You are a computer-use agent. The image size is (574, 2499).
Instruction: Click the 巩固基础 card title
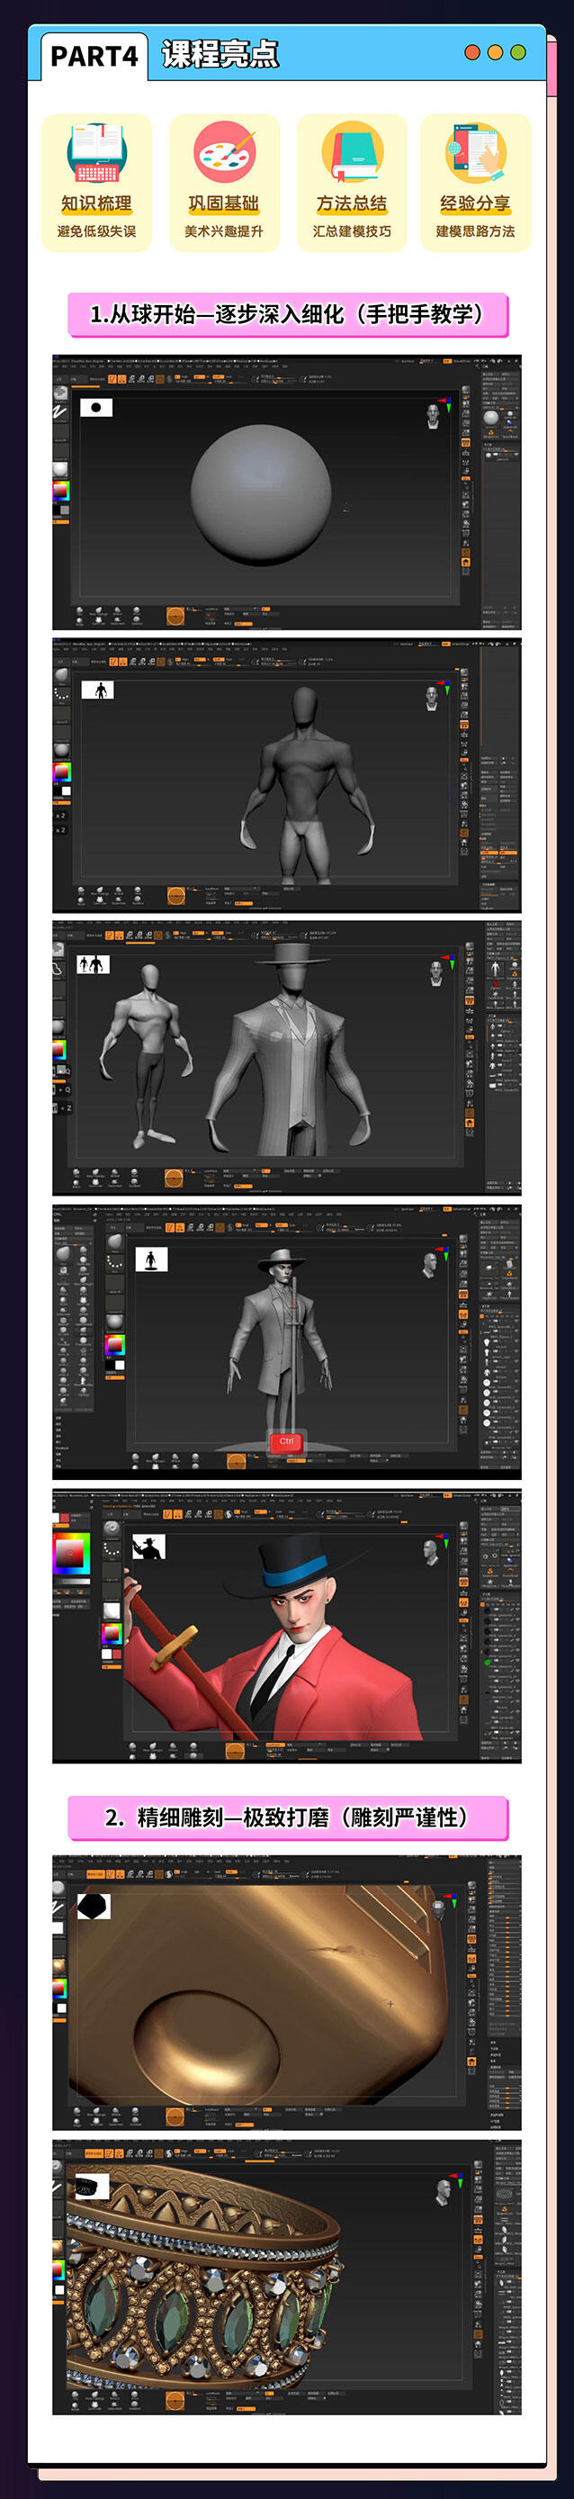[224, 203]
